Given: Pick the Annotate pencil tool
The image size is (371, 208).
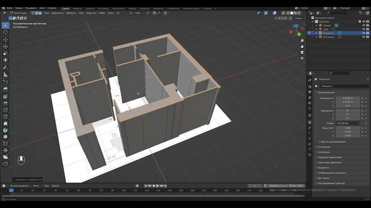Looking at the screenshot, I should 6,68.
